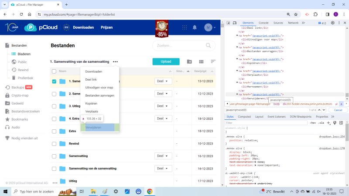This screenshot has width=349, height=196.
Task: Expand the Deel dropdown for the Samenvatting folder
Action: (x=164, y=156)
